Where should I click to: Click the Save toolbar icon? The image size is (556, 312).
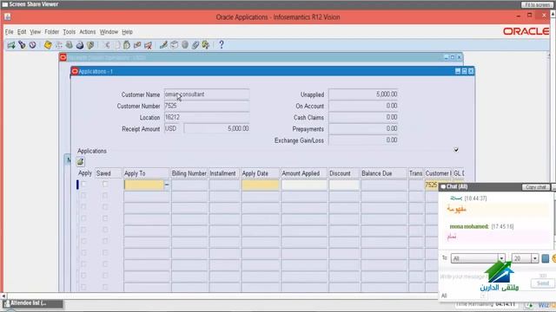(48, 45)
